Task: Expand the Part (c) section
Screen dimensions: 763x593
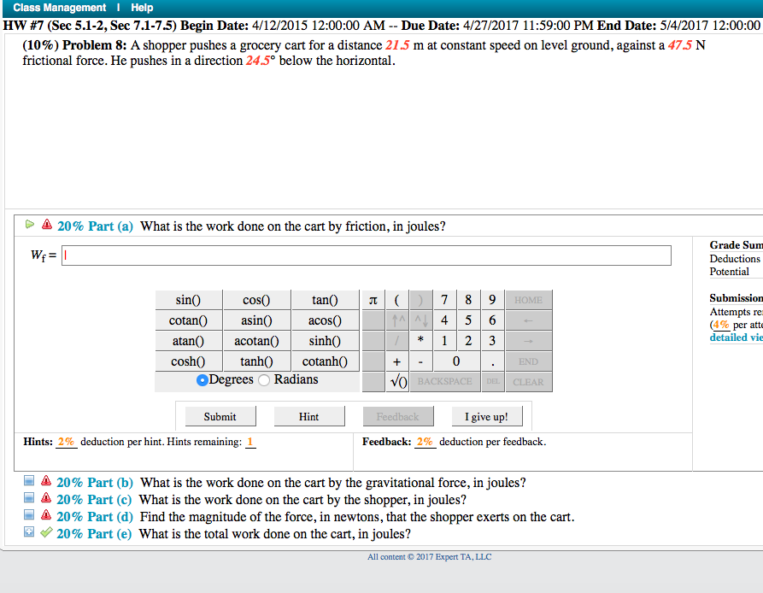Action: click(x=28, y=498)
